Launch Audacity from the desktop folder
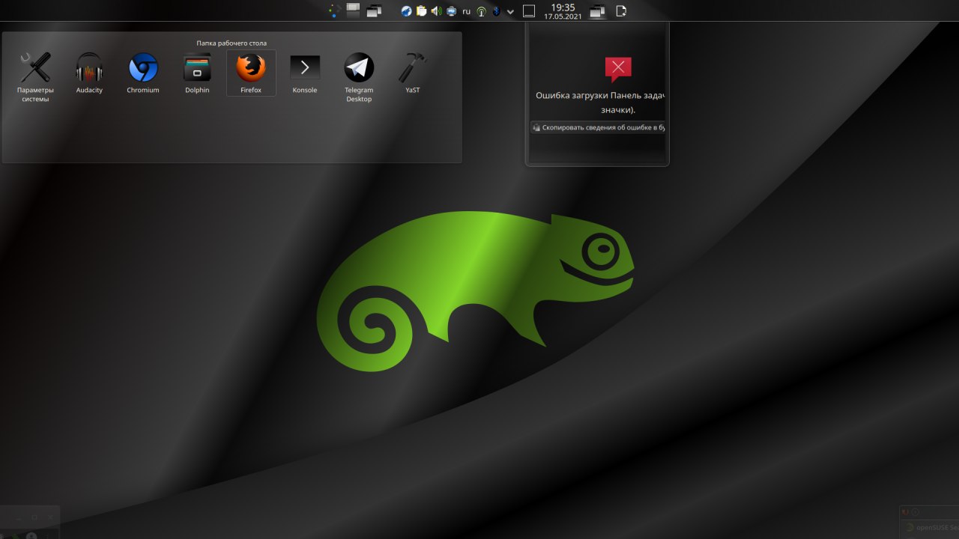959x539 pixels. tap(89, 73)
